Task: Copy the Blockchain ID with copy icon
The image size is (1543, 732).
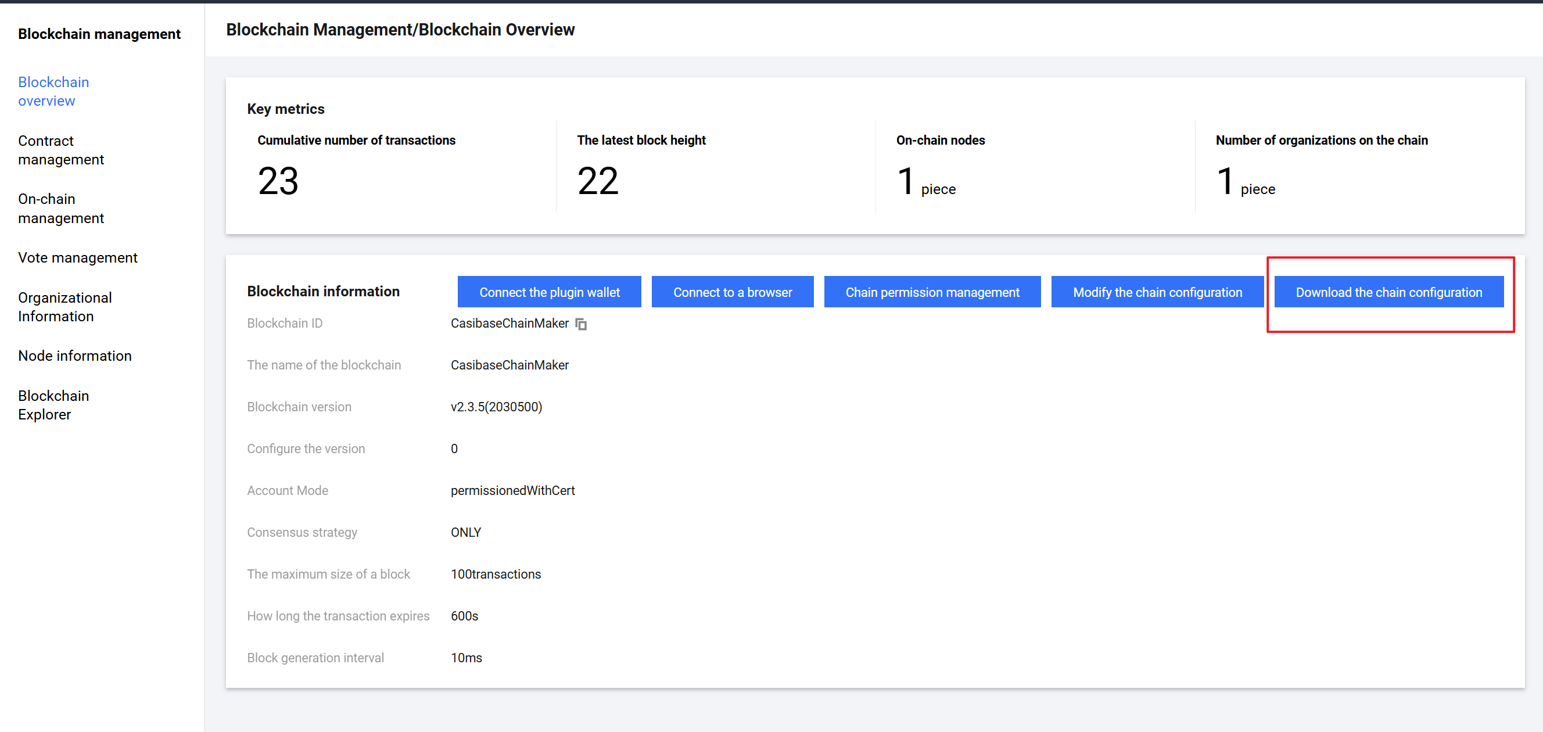Action: coord(581,324)
